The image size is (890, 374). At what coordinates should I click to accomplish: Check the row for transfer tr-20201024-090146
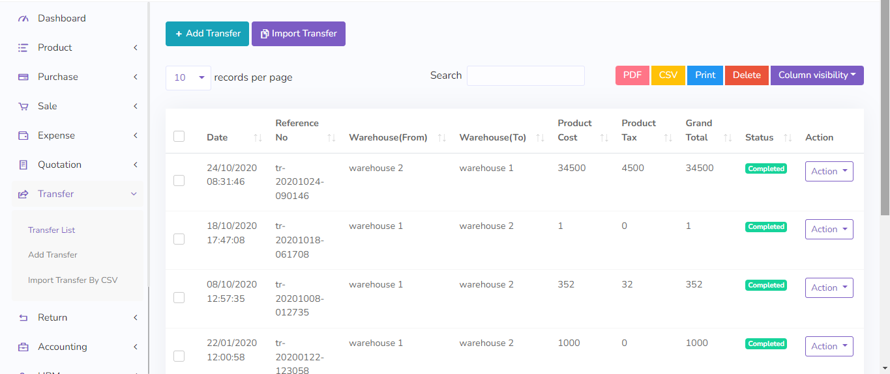tap(179, 181)
